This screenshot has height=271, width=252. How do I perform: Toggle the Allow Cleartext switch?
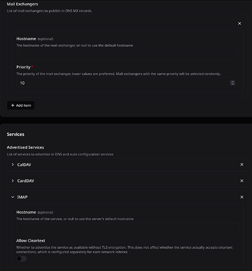[21, 259]
